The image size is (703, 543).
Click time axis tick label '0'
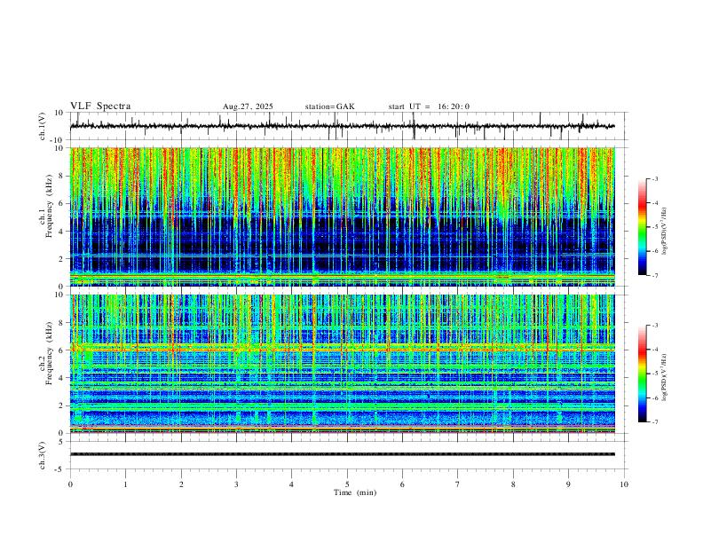point(70,484)
